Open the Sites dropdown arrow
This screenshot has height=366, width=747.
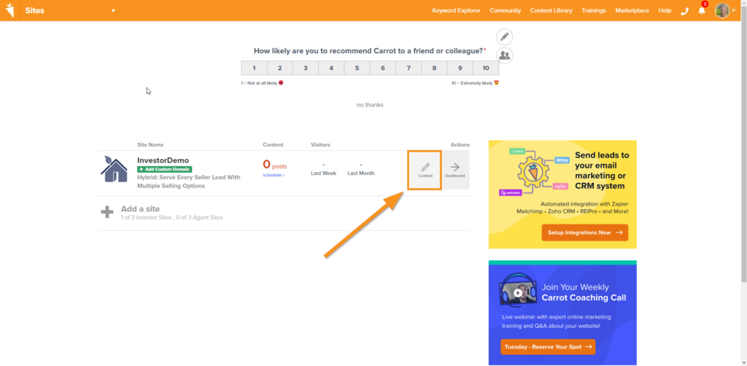click(x=113, y=10)
